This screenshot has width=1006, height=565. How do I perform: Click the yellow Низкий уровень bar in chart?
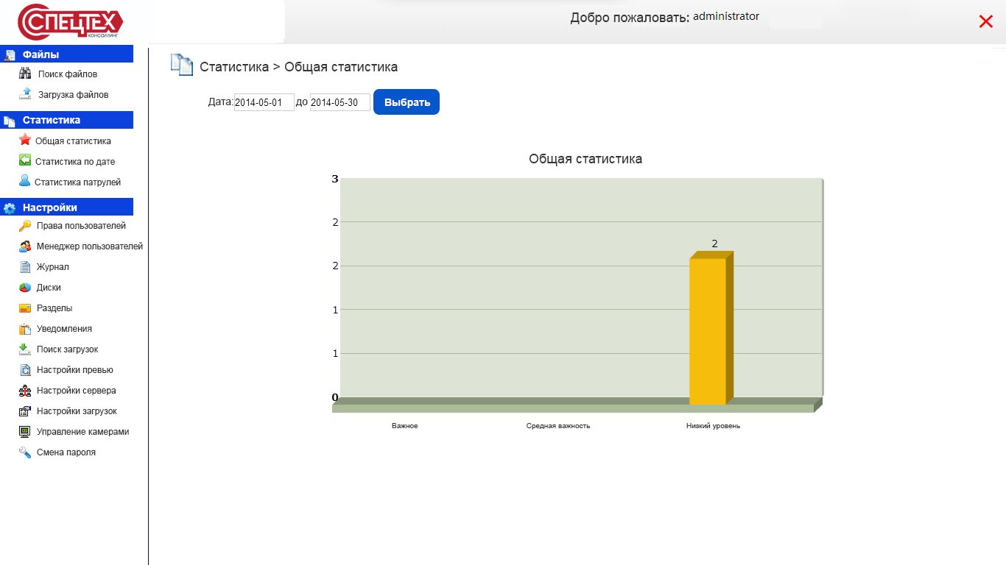click(708, 331)
